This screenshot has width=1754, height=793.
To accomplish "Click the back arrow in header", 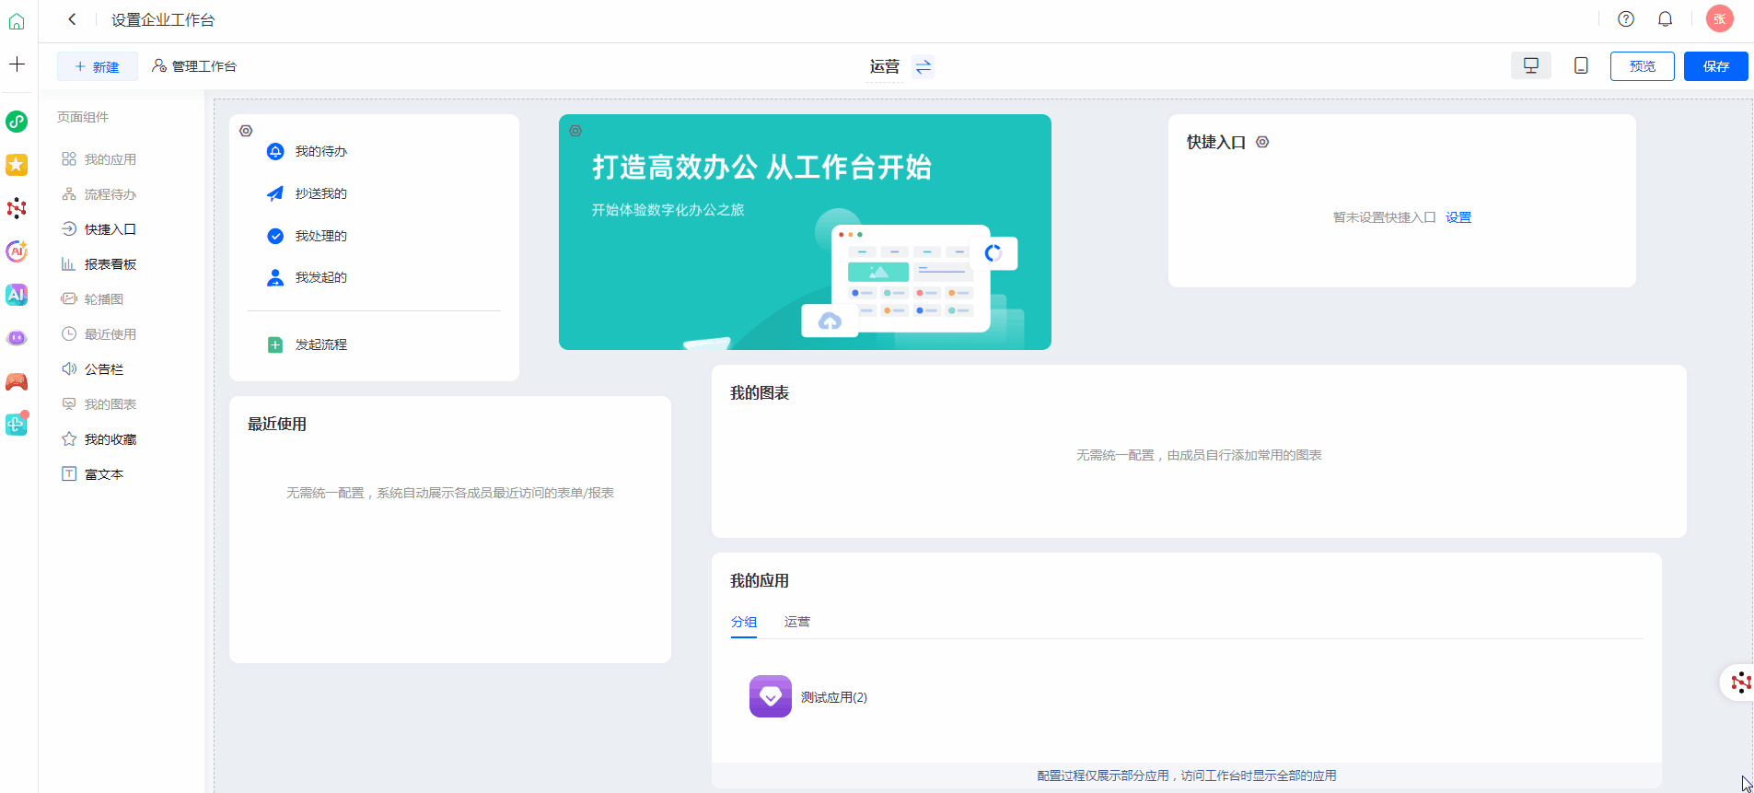I will coord(72,19).
